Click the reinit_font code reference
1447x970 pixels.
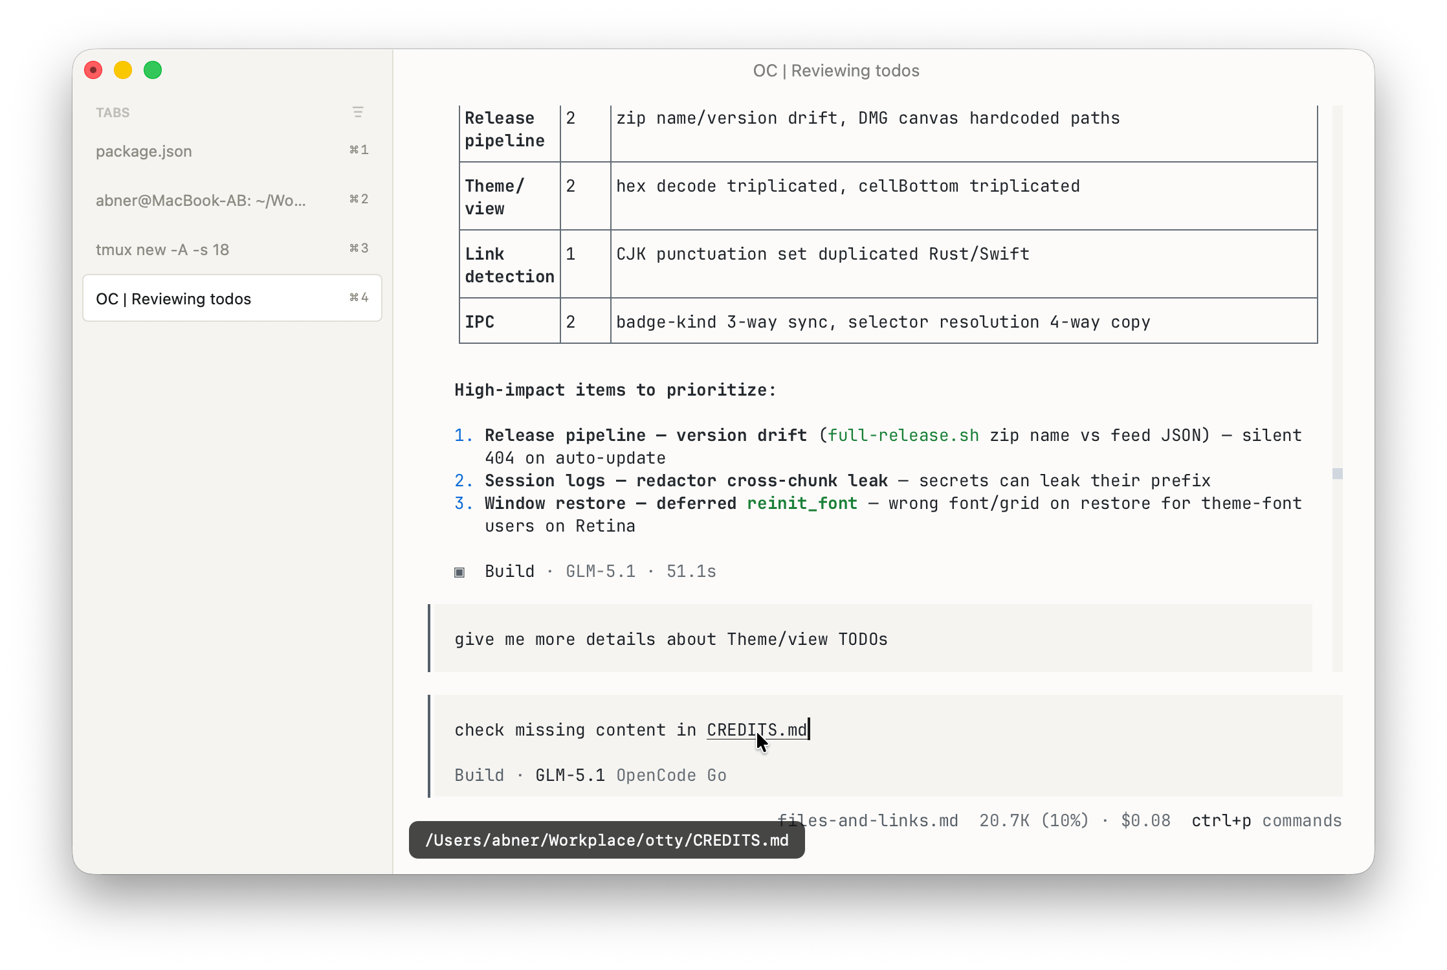[802, 503]
